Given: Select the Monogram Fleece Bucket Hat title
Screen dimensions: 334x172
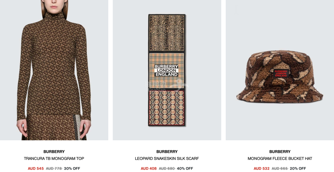Looking at the screenshot, I should click(280, 158).
